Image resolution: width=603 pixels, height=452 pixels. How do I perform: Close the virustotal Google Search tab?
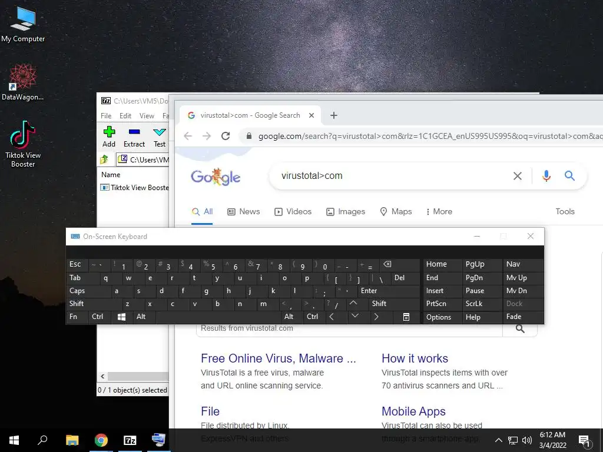pyautogui.click(x=312, y=115)
